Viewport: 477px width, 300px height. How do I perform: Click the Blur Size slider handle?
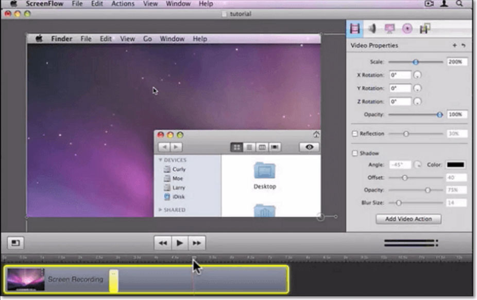point(399,202)
